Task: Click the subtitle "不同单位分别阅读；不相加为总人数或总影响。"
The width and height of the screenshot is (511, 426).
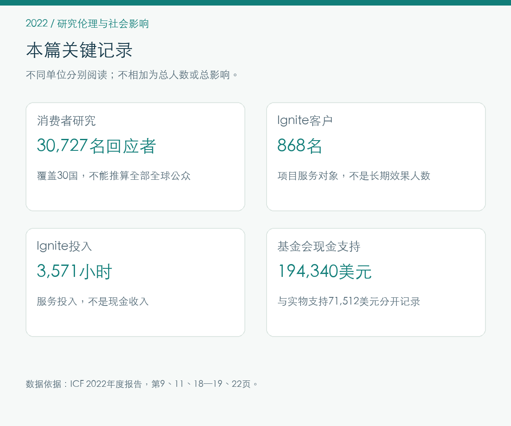Action: tap(132, 75)
